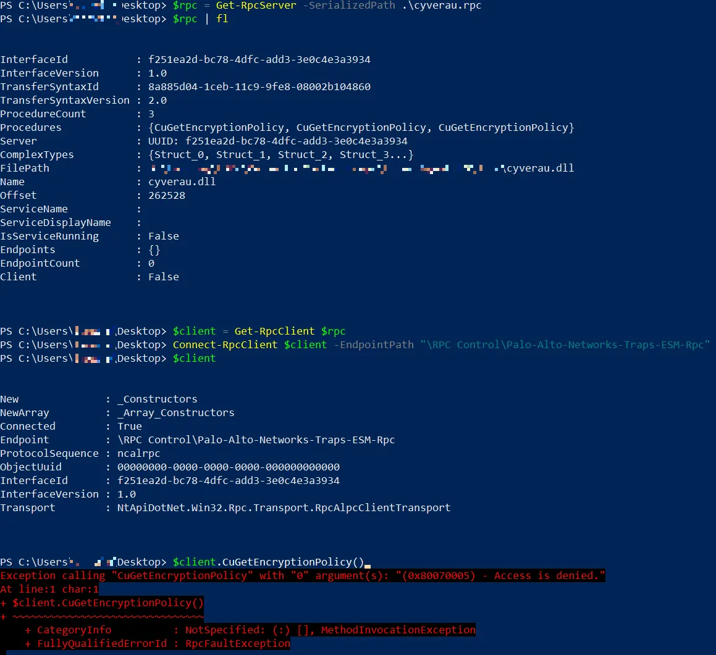
Task: Click the TransferSyntaxVersion value 2.0
Action: [158, 100]
